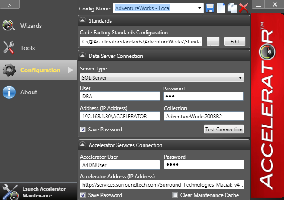Image resolution: width=284 pixels, height=200 pixels.
Task: Open the Server Type SQL Server dropdown
Action: point(162,78)
